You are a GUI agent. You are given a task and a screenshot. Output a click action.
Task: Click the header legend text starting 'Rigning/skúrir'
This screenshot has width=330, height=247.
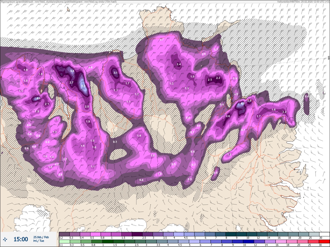59,2
